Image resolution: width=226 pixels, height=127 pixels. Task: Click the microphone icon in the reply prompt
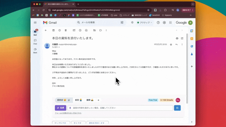[x=70, y=108]
